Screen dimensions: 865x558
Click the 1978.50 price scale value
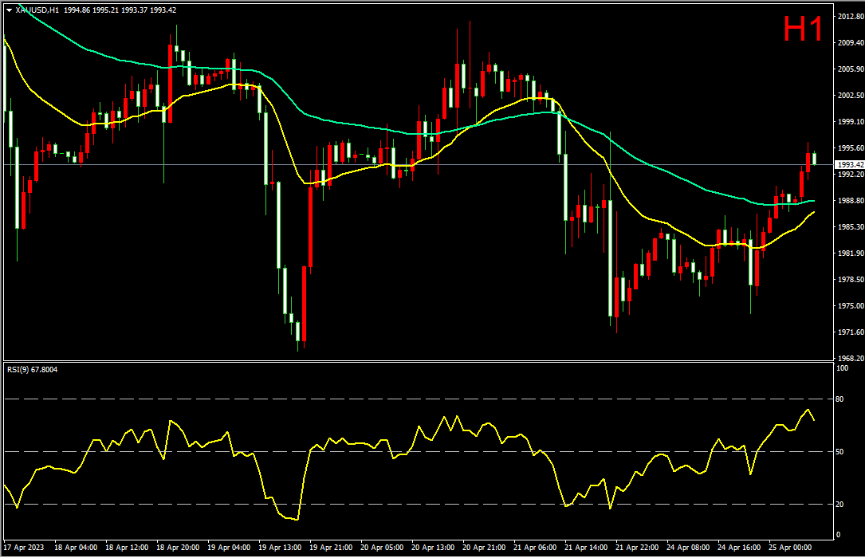pyautogui.click(x=851, y=280)
